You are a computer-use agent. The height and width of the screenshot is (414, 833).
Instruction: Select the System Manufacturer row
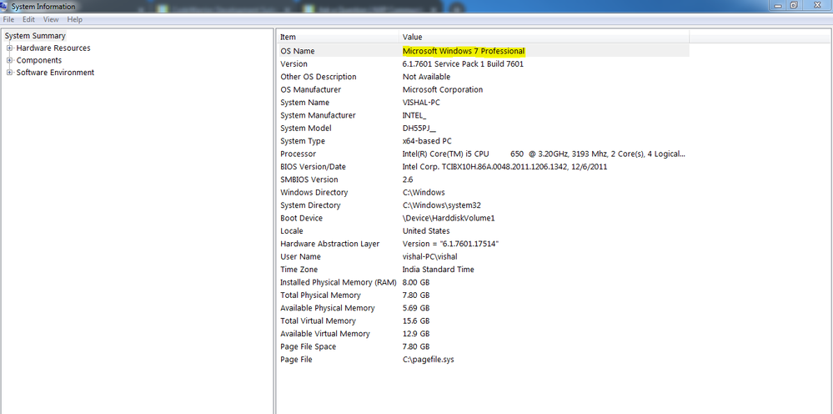pos(484,115)
